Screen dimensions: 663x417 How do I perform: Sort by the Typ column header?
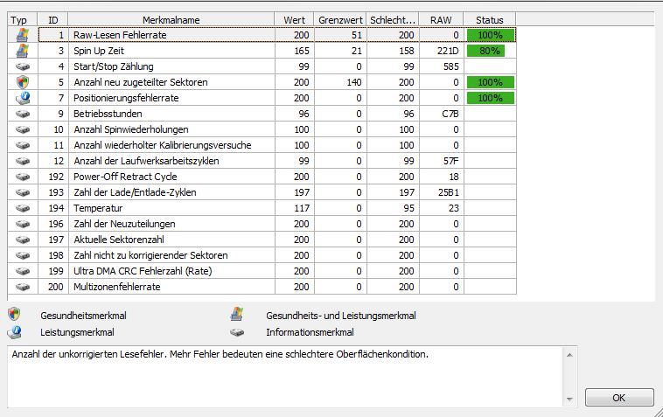[x=23, y=20]
